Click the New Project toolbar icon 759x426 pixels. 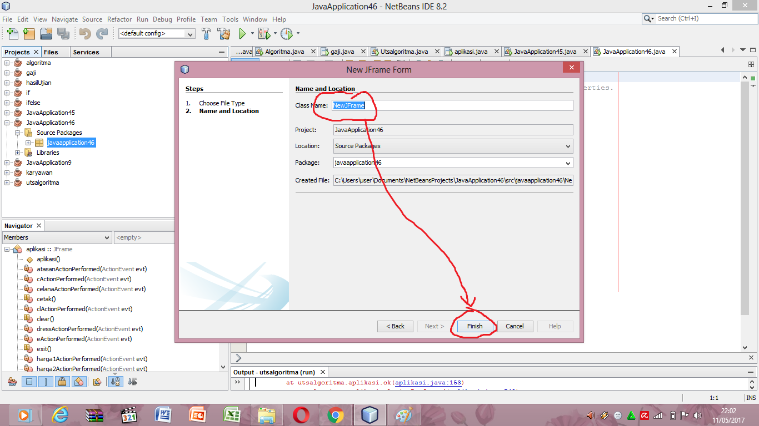29,34
